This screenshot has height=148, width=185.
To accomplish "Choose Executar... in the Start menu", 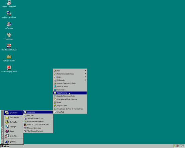I will coord(13,136).
